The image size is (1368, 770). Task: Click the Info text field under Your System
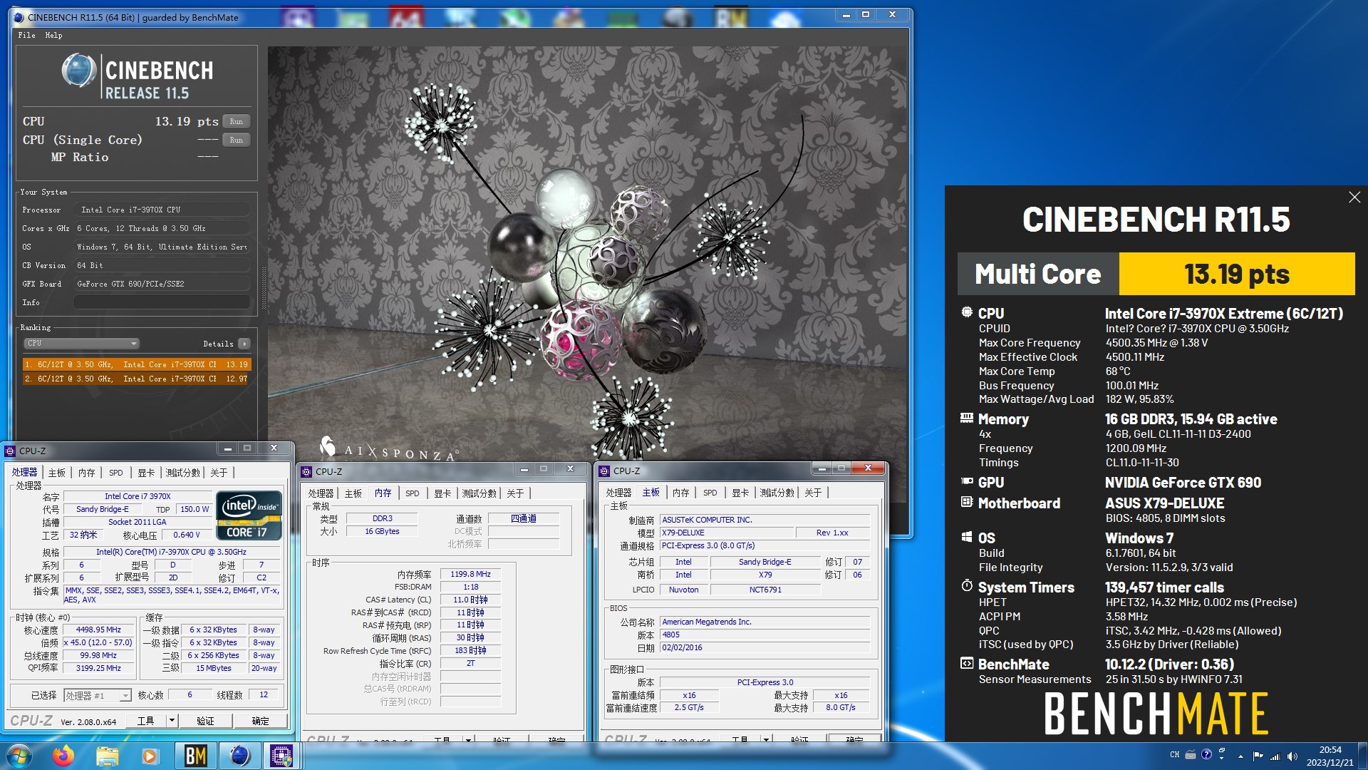tap(162, 302)
